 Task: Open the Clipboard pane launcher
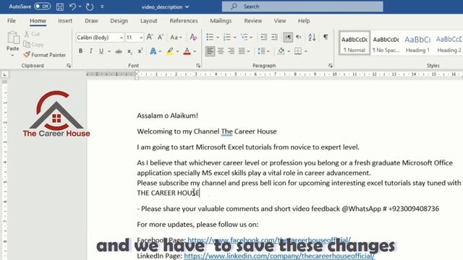[69, 66]
